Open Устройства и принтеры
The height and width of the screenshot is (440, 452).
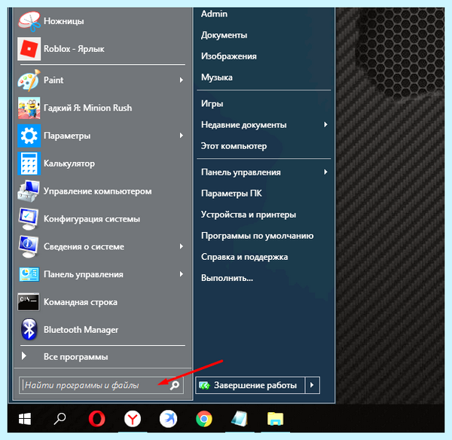249,215
